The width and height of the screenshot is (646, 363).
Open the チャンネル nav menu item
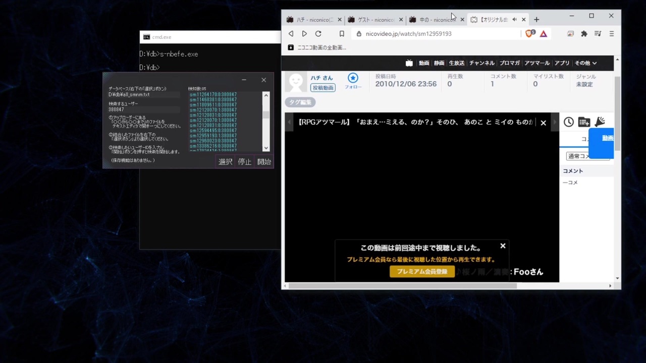coord(482,63)
